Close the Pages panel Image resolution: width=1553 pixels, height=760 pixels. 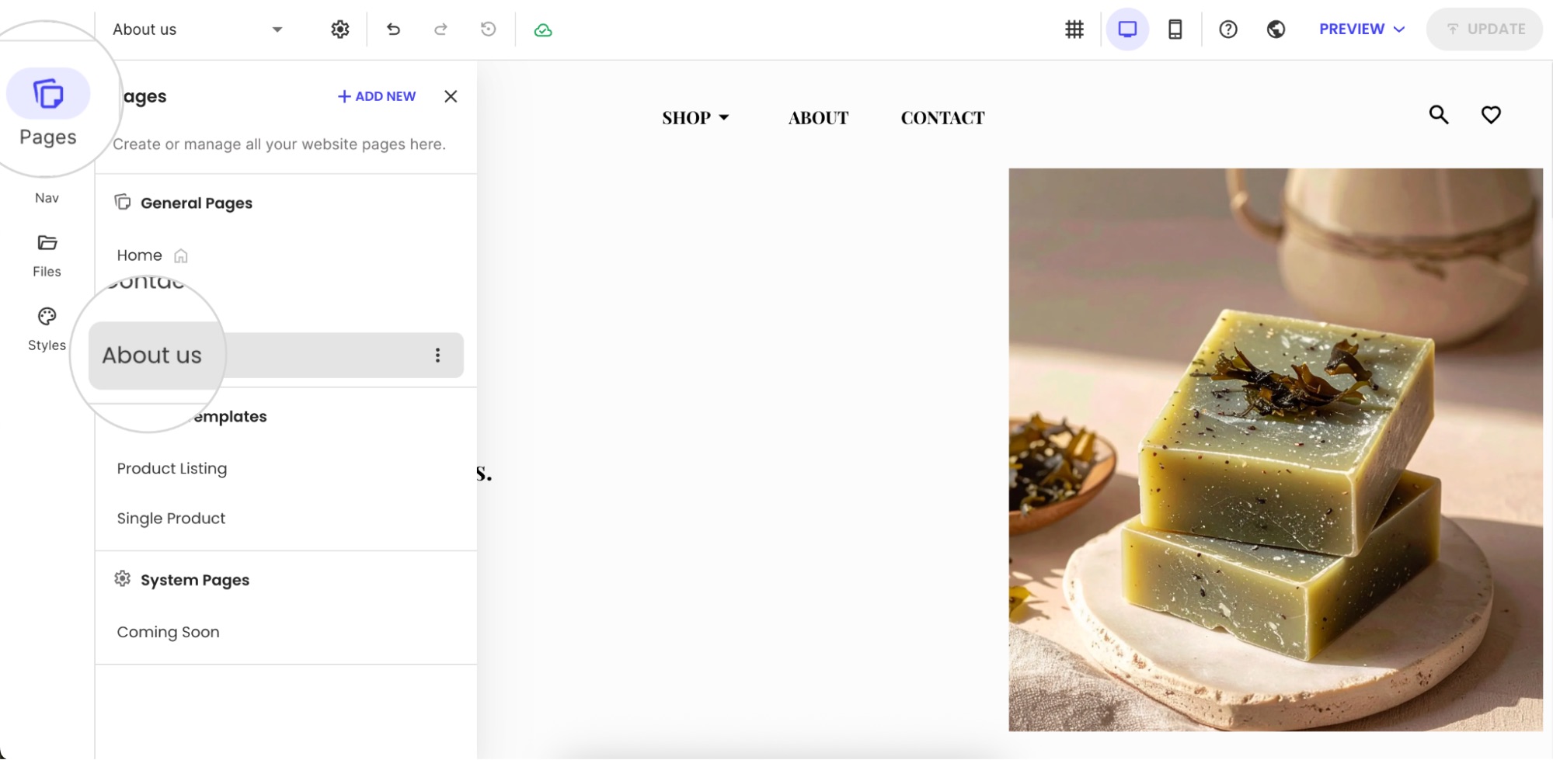pyautogui.click(x=451, y=96)
